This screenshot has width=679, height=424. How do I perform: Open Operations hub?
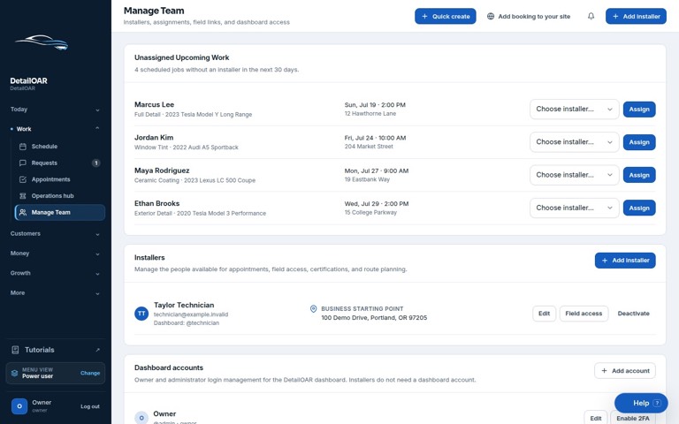[x=60, y=196]
